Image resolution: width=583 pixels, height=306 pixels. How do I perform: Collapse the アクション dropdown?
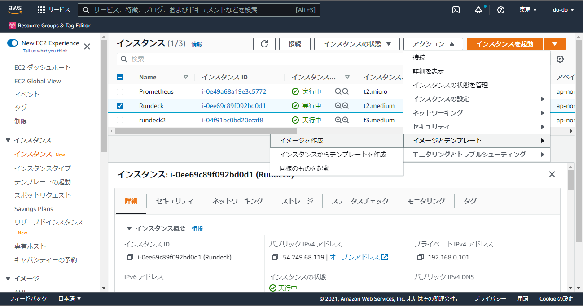(433, 43)
